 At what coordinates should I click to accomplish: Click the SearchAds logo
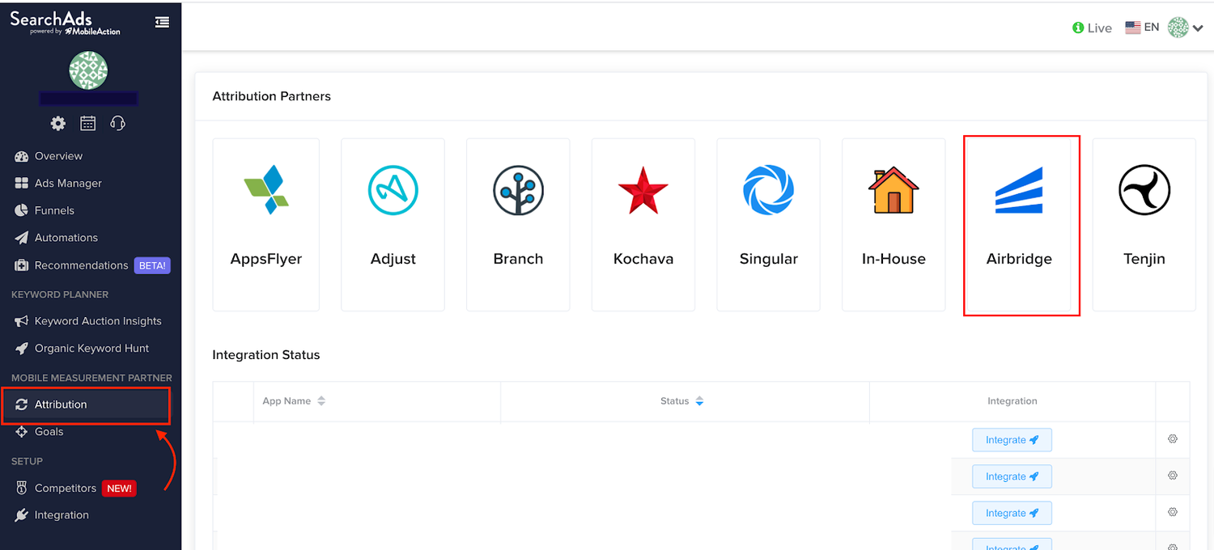tap(64, 23)
